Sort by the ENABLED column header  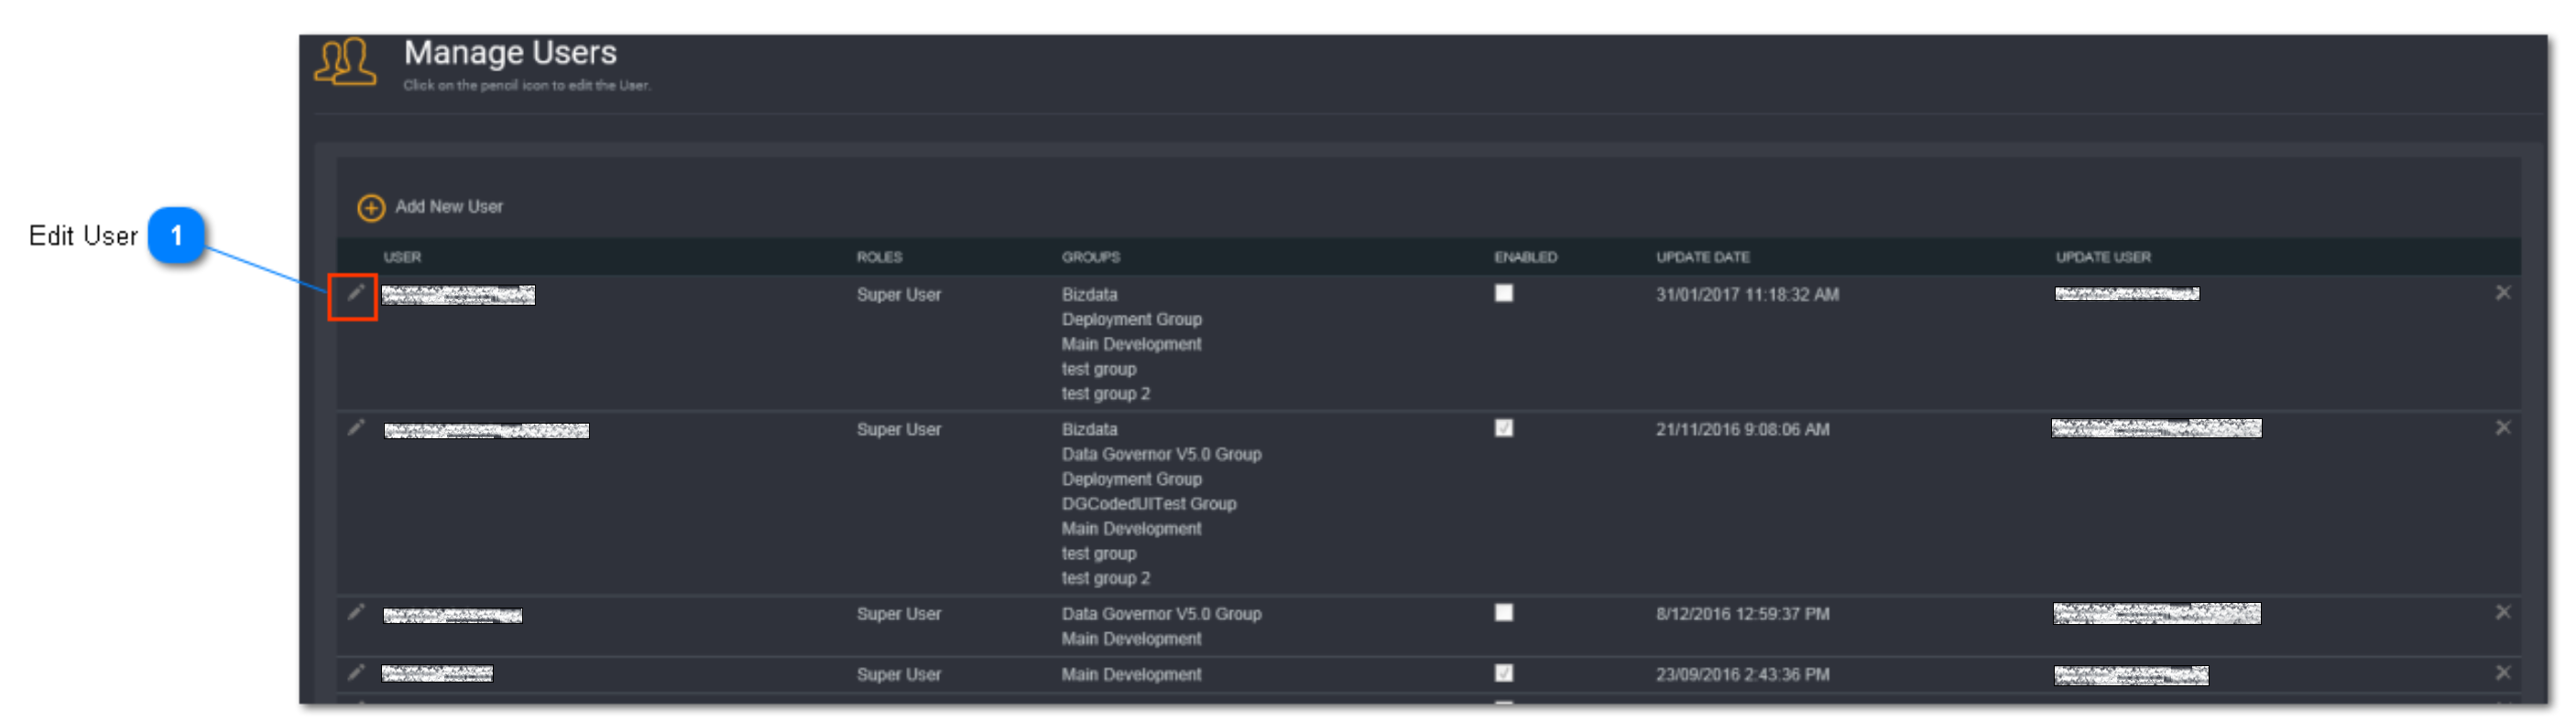1525,256
